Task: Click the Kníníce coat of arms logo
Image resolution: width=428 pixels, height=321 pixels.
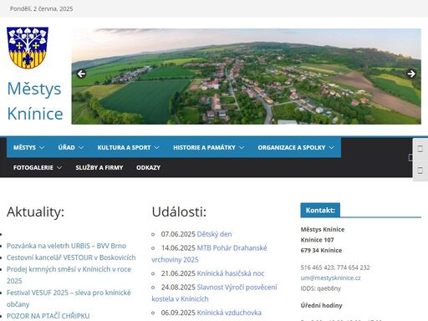Action: click(x=28, y=48)
